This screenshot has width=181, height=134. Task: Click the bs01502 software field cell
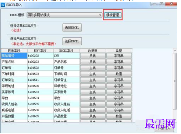40,68
